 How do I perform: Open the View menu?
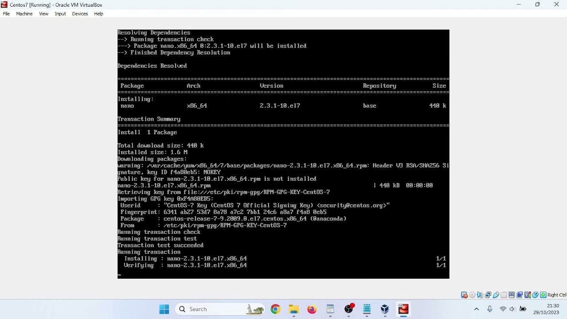tap(43, 14)
